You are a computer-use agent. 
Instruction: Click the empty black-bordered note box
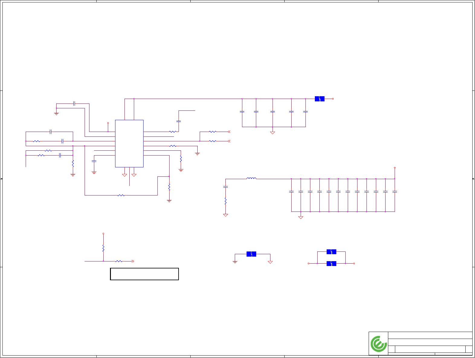pos(144,274)
